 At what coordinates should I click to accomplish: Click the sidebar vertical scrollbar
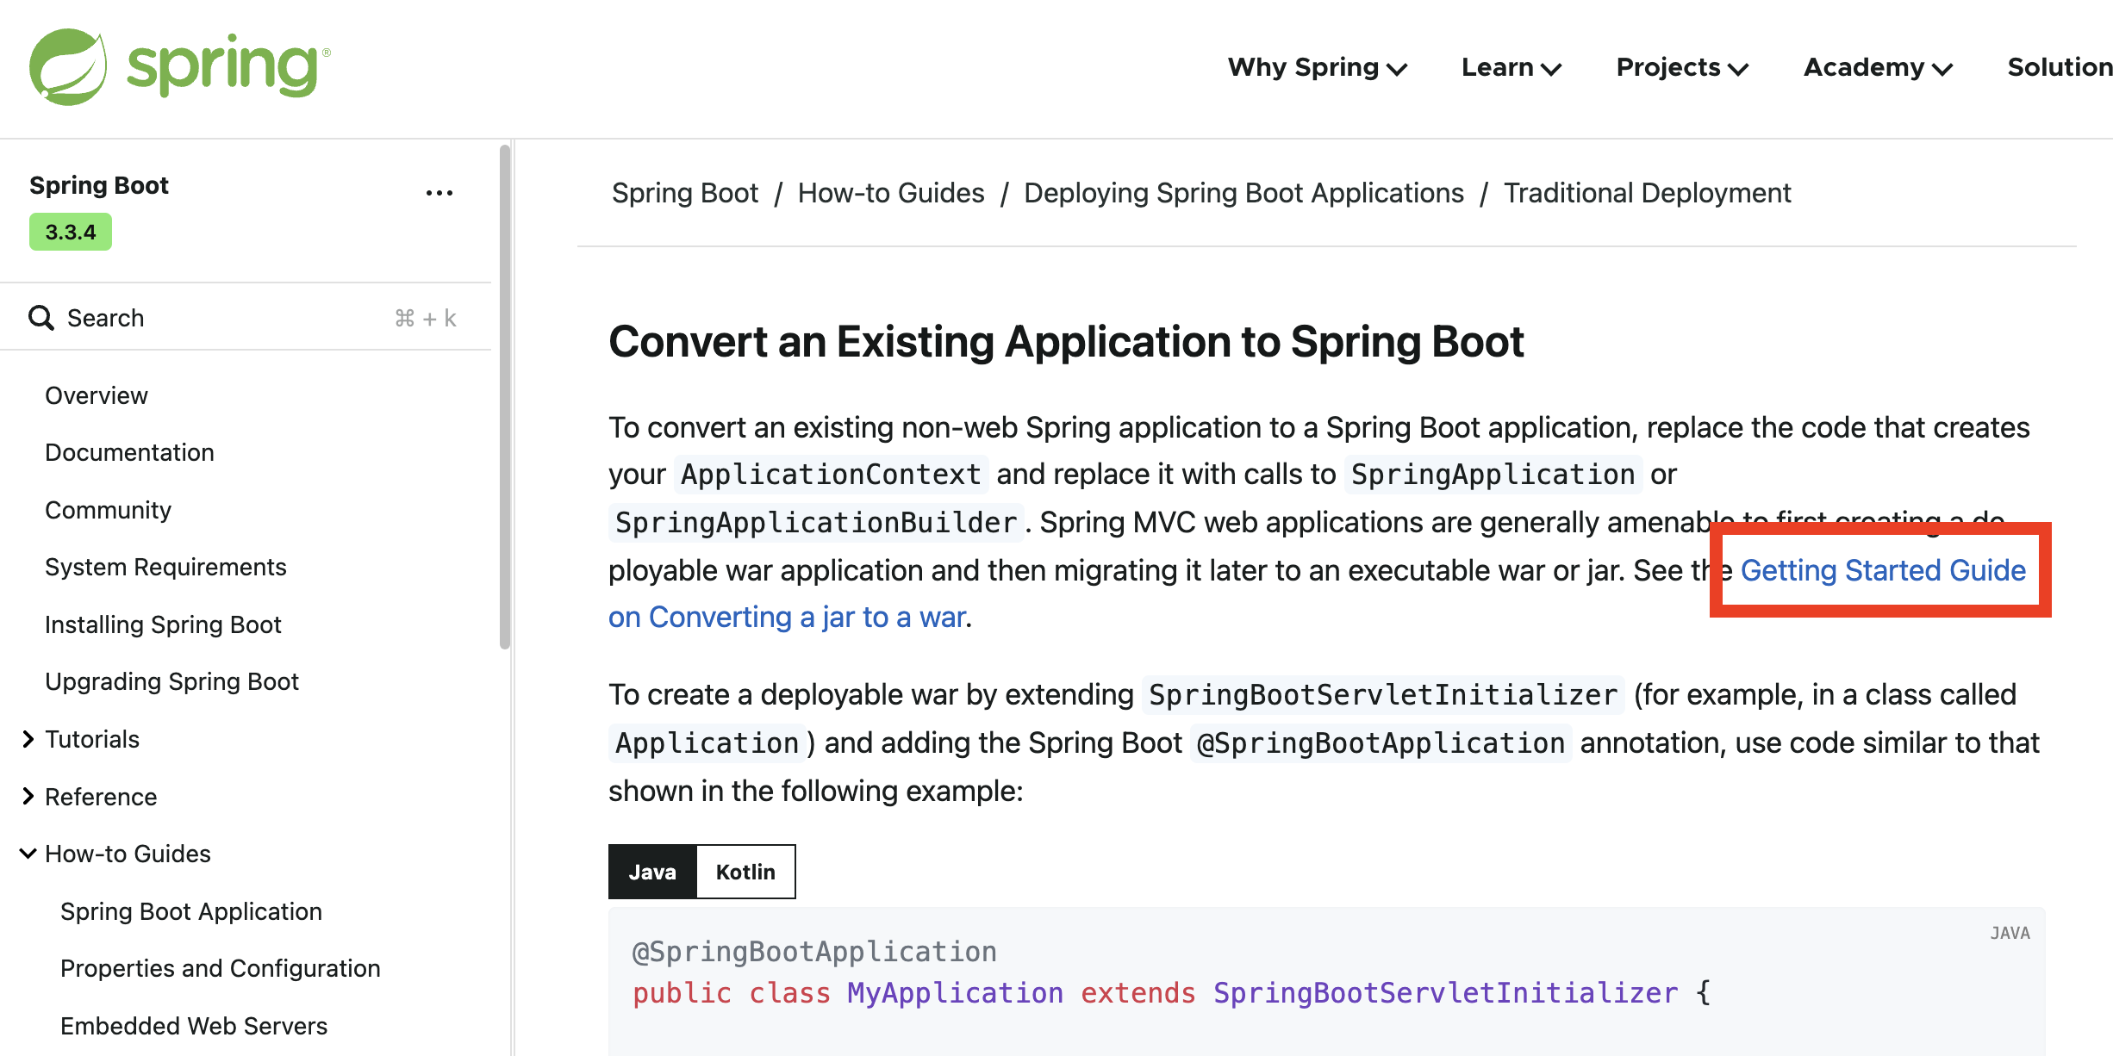[x=505, y=396]
